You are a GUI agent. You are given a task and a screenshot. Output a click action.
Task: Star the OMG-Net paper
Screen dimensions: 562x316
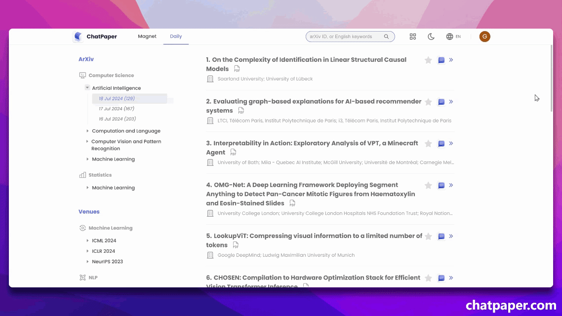[428, 185]
